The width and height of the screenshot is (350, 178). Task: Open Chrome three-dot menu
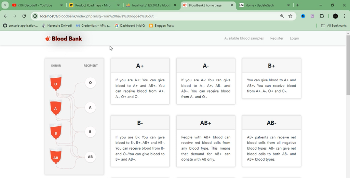coord(345,16)
